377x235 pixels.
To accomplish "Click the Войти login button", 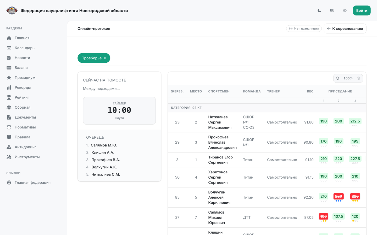I will [362, 10].
